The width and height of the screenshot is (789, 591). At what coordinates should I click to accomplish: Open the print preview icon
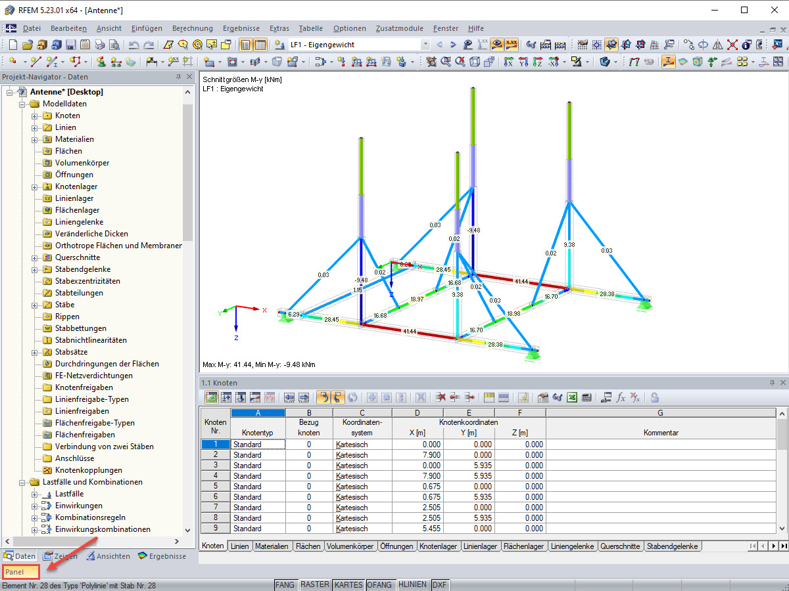[x=114, y=45]
